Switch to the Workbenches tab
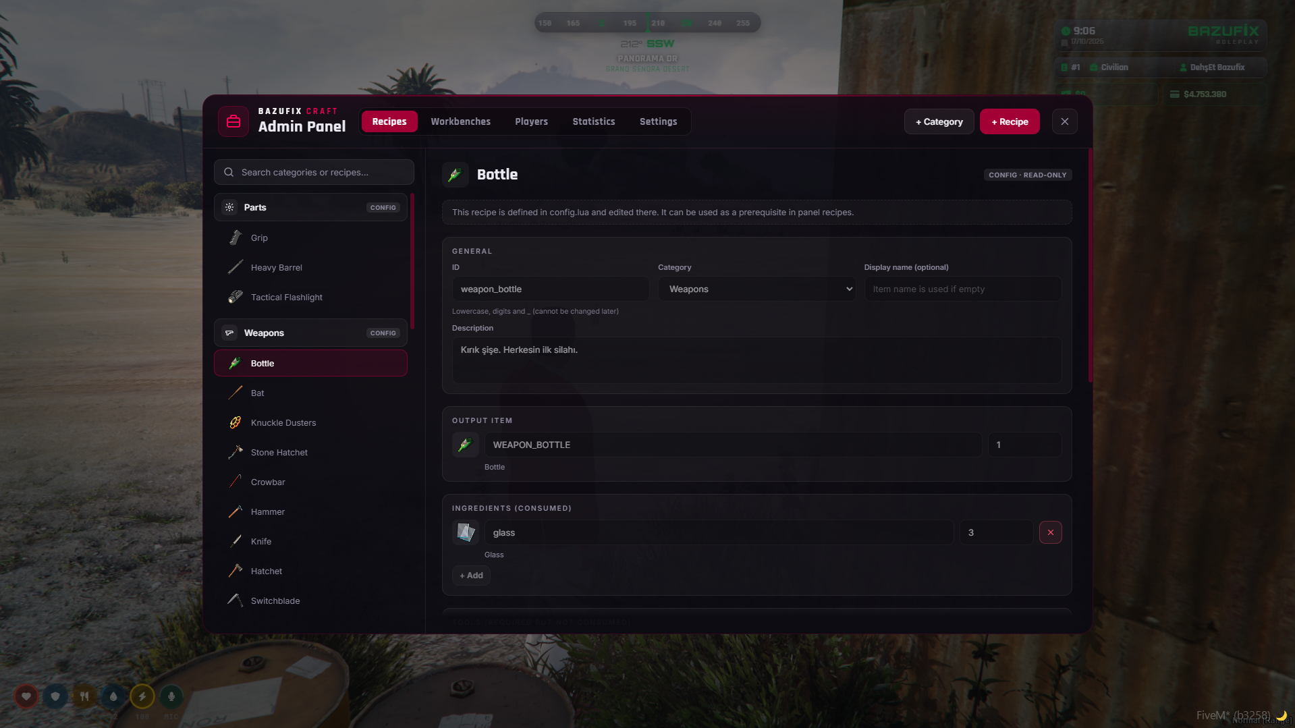The image size is (1295, 728). click(461, 121)
